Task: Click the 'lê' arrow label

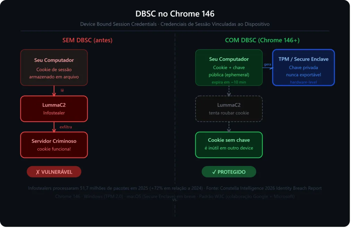Action: point(62,91)
